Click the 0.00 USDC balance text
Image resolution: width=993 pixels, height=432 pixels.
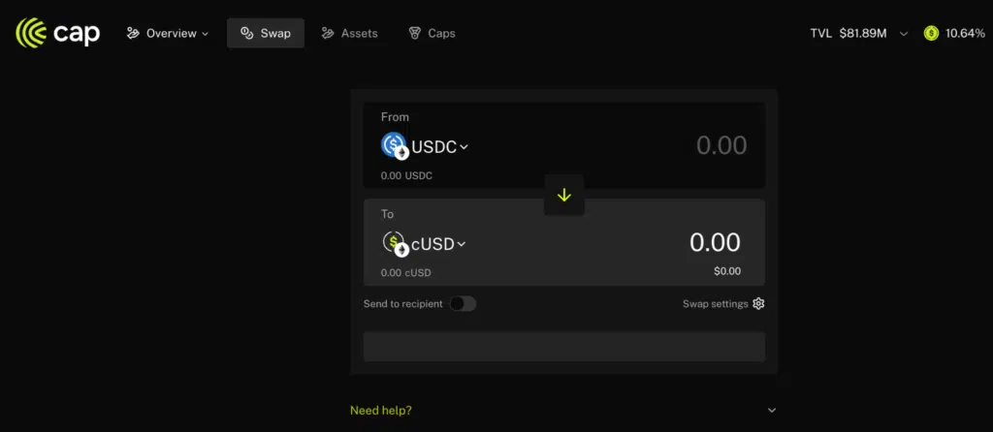406,176
